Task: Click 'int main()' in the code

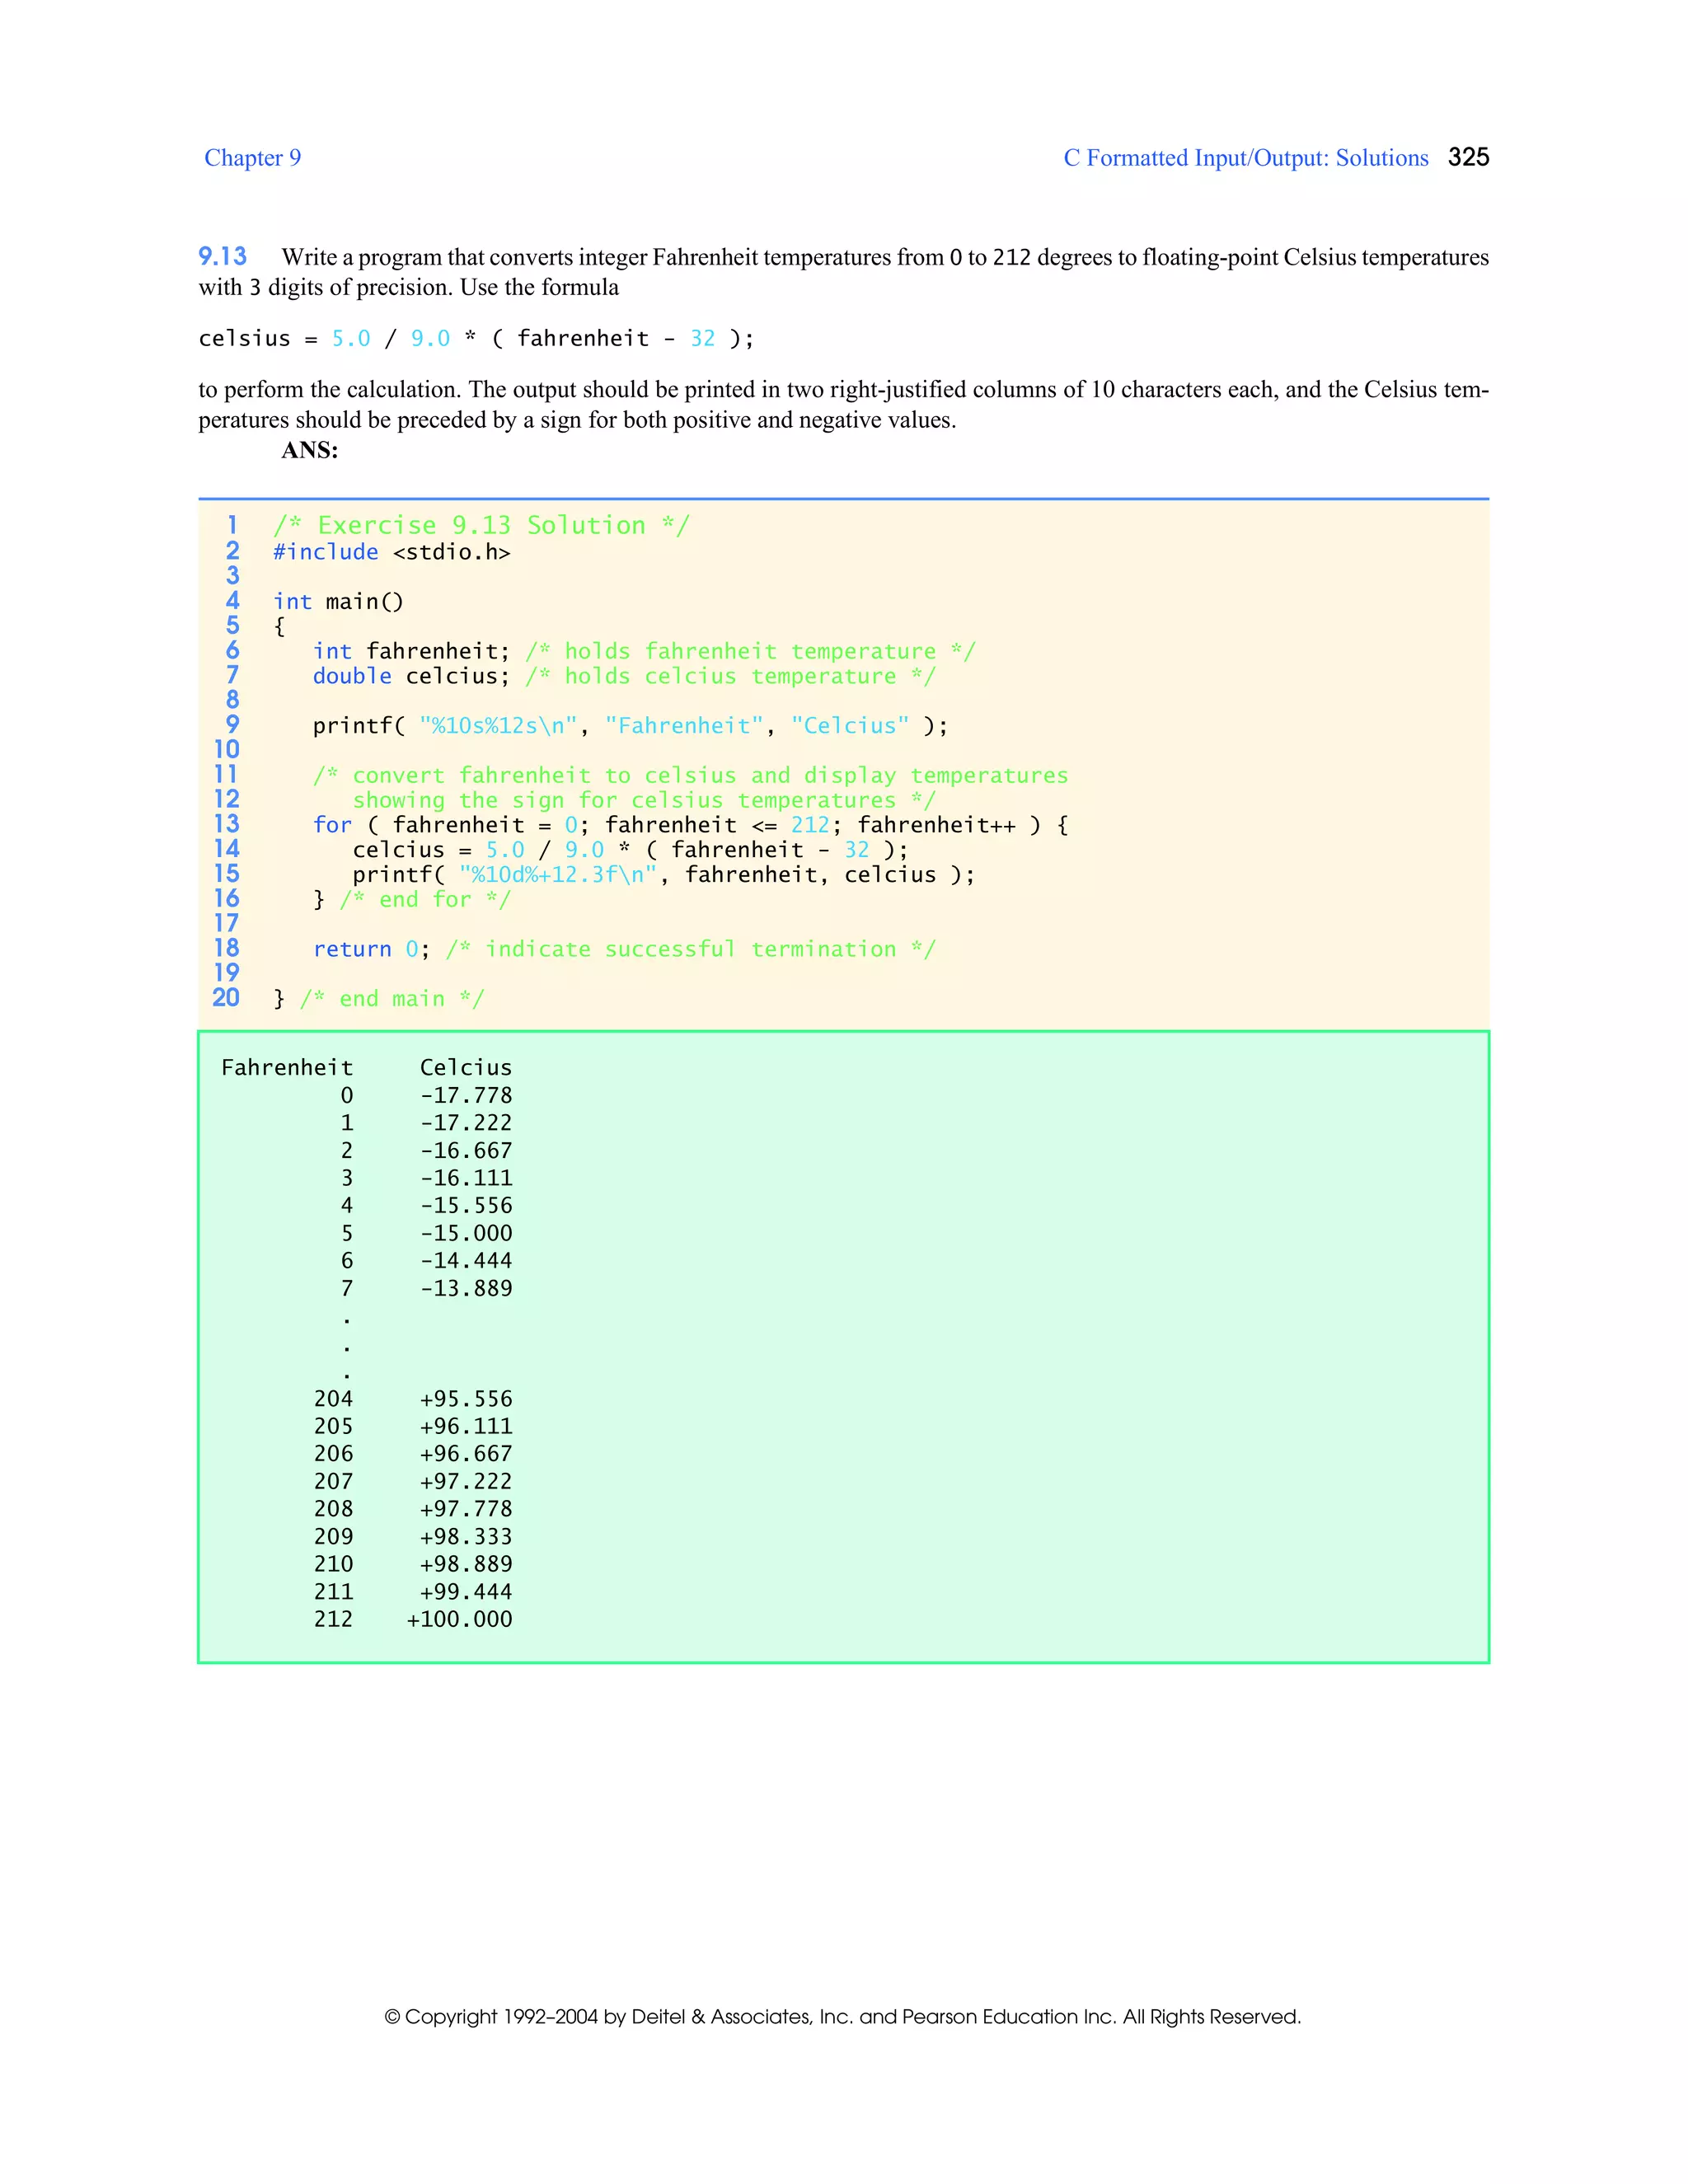Action: coord(338,602)
